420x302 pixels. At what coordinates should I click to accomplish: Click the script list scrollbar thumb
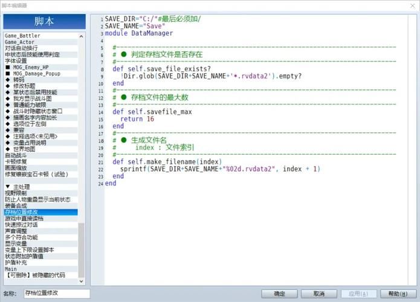tap(82, 248)
